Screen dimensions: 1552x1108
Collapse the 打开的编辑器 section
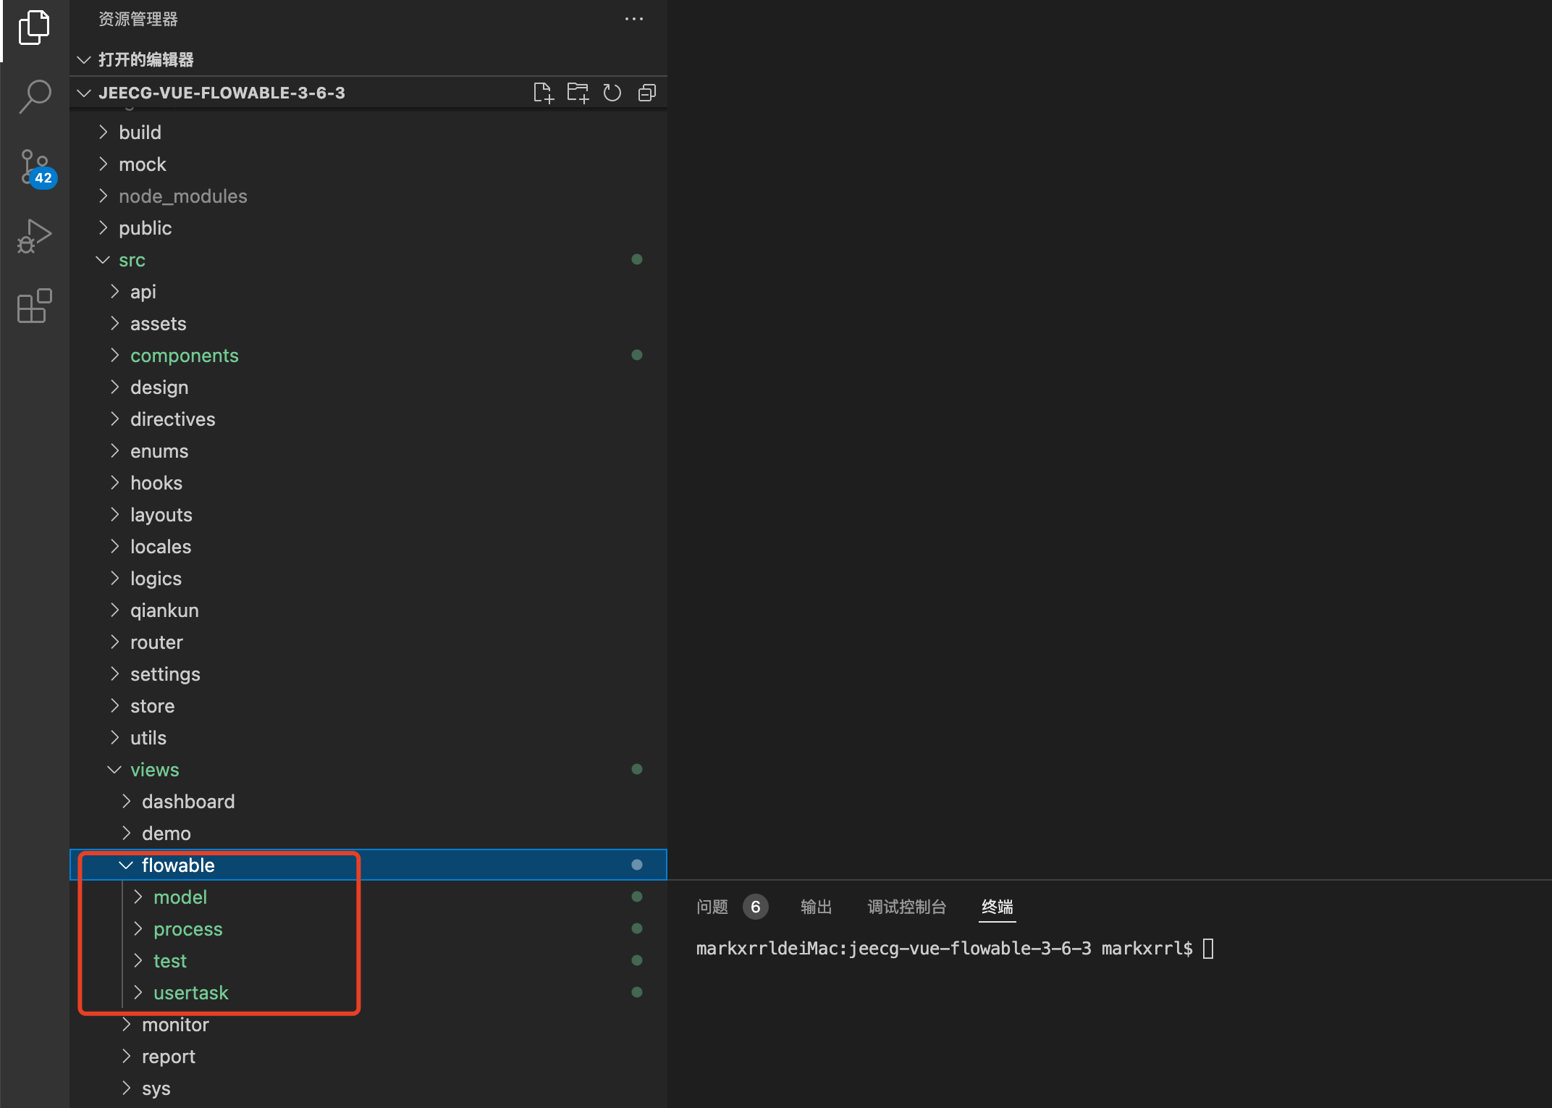pos(368,59)
